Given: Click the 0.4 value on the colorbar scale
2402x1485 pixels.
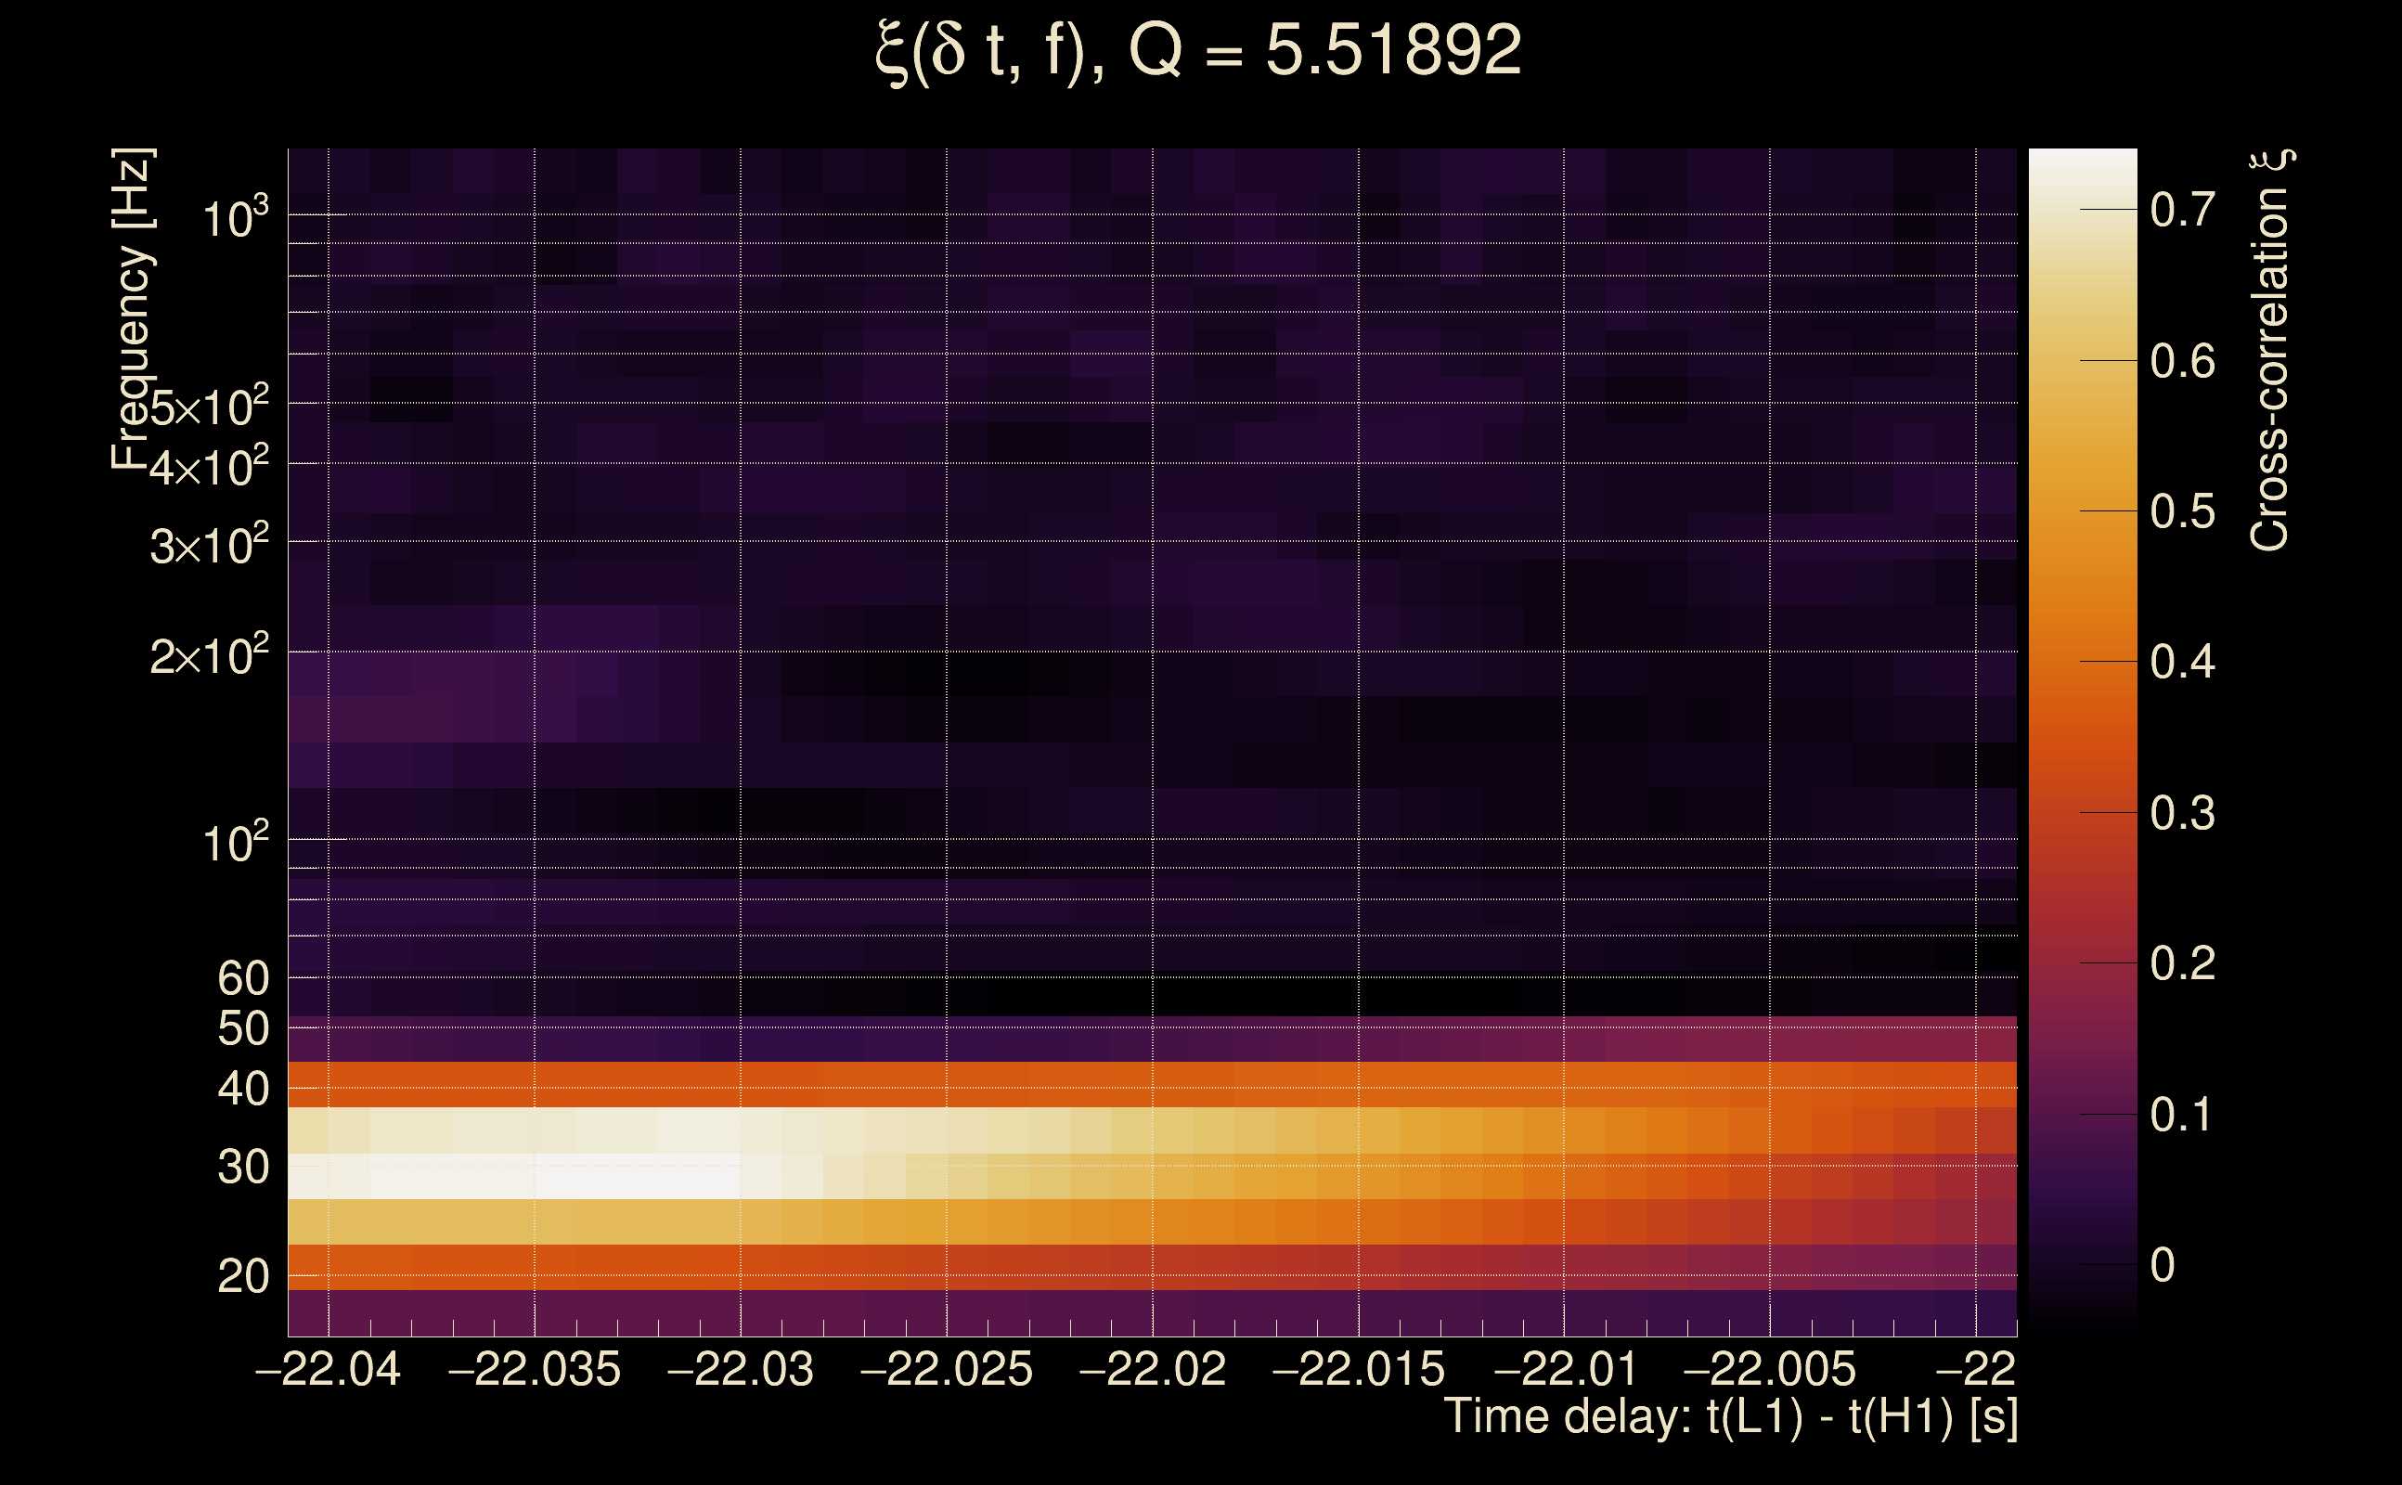Looking at the screenshot, I should pyautogui.click(x=2182, y=662).
